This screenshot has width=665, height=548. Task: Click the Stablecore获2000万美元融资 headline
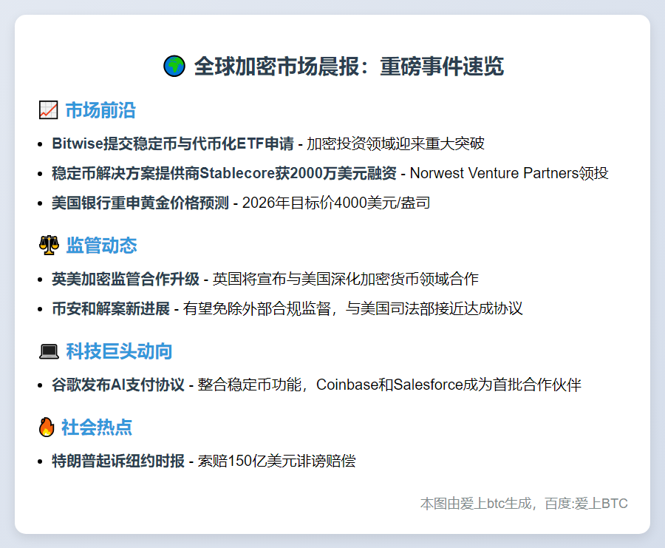[x=224, y=173]
